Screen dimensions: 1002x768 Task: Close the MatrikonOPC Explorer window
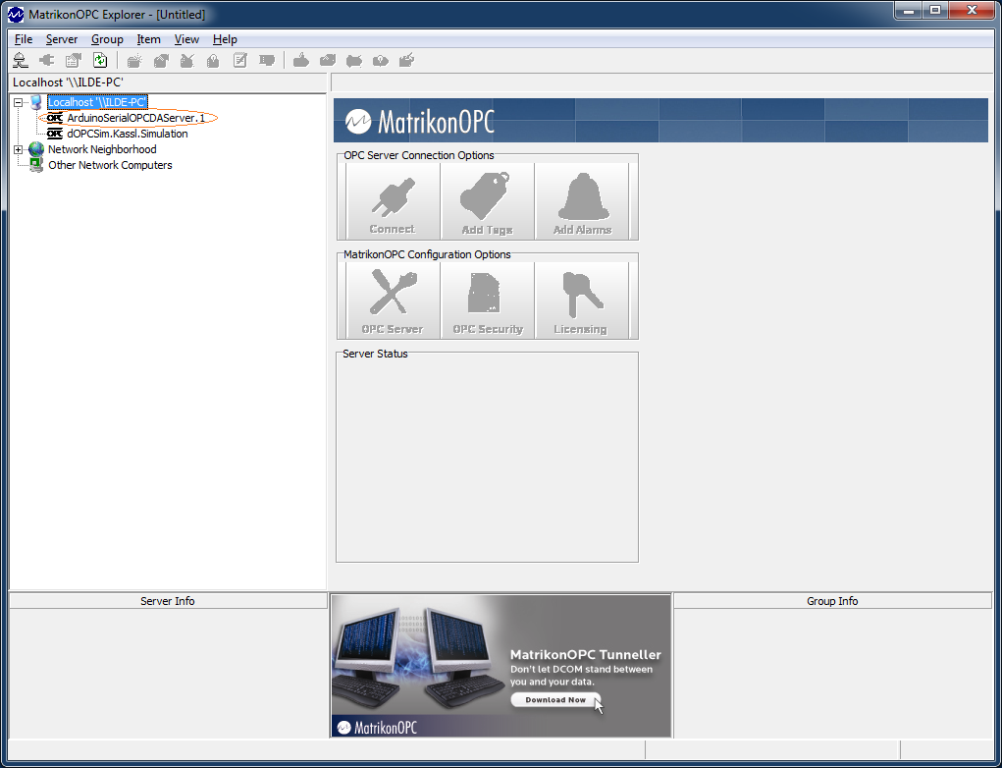972,11
